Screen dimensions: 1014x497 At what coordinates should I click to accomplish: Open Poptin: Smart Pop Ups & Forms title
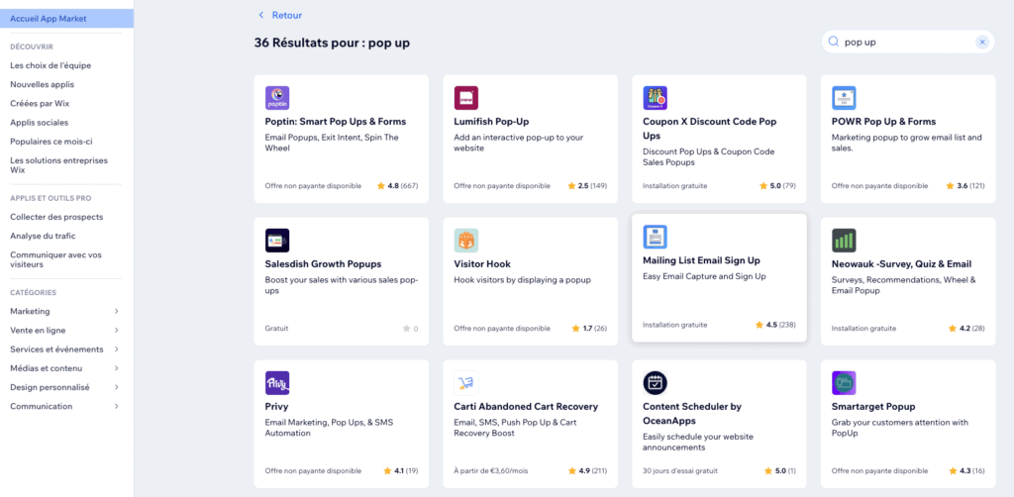pyautogui.click(x=336, y=122)
